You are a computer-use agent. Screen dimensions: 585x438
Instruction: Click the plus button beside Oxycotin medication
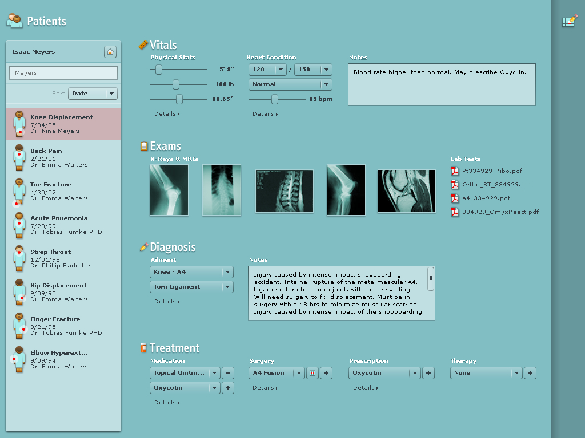[227, 388]
